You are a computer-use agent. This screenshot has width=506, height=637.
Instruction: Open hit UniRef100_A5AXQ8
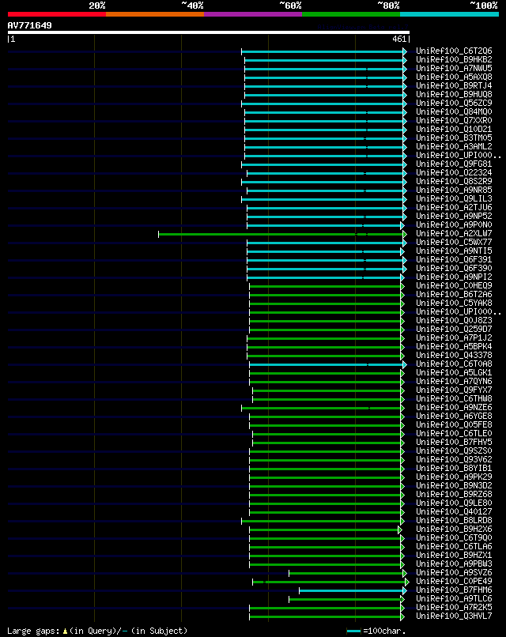454,77
